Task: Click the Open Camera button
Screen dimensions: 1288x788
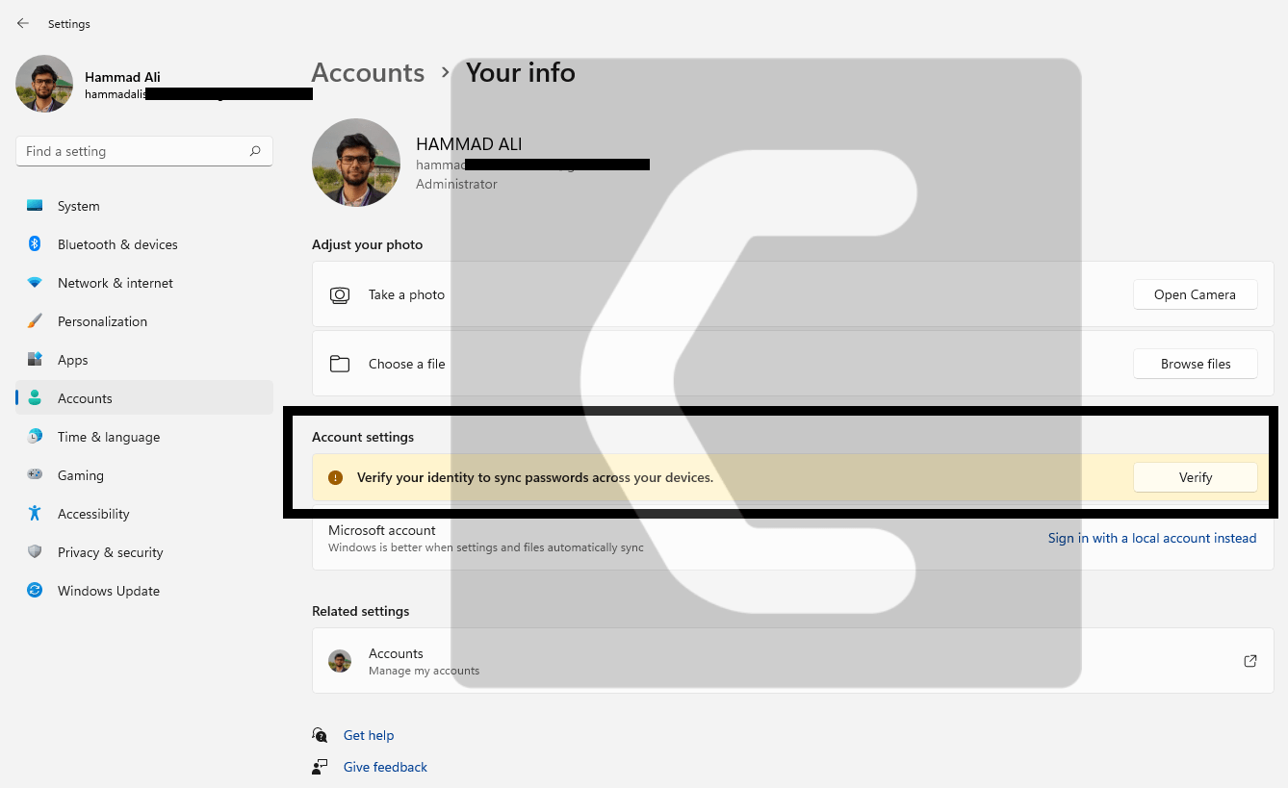Action: coord(1195,294)
